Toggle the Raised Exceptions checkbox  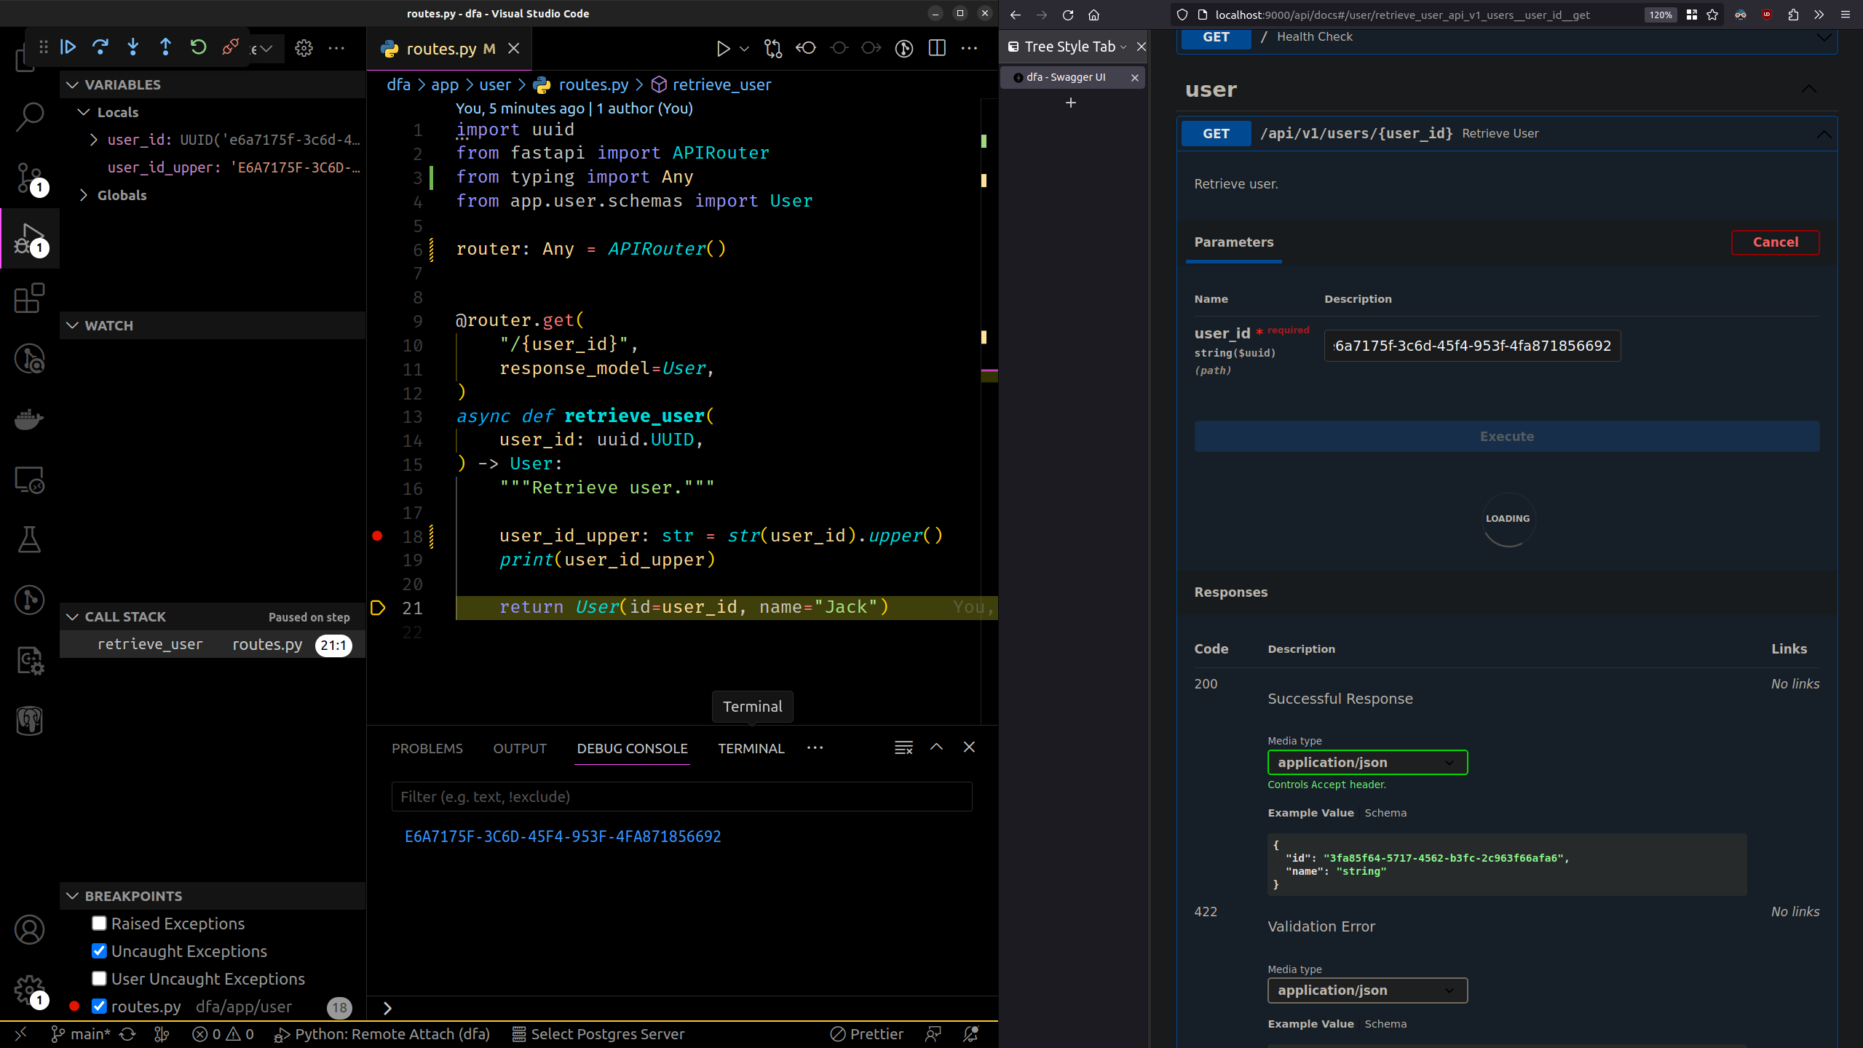[x=98, y=923]
